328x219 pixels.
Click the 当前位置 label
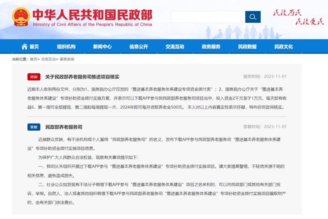click(x=20, y=59)
